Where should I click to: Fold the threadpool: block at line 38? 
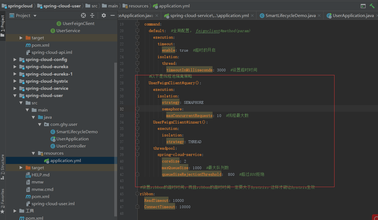point(137,148)
